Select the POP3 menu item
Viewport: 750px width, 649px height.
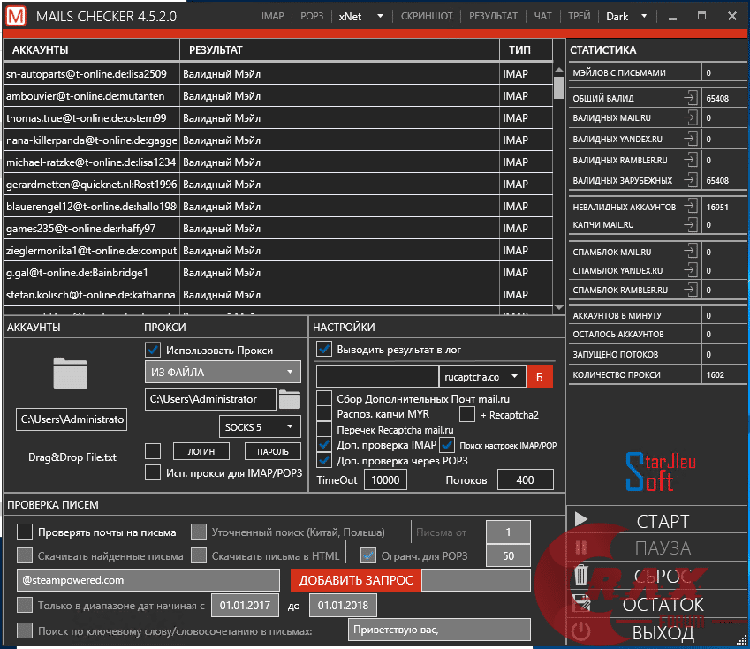(x=311, y=16)
